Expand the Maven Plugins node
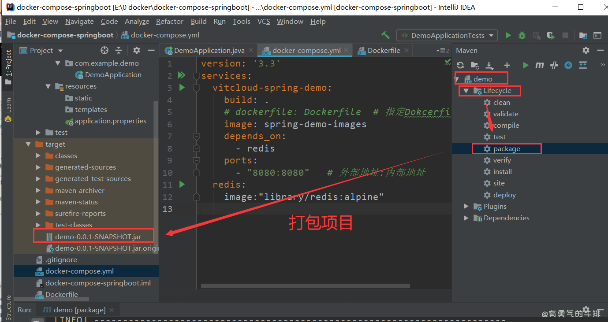 point(466,206)
